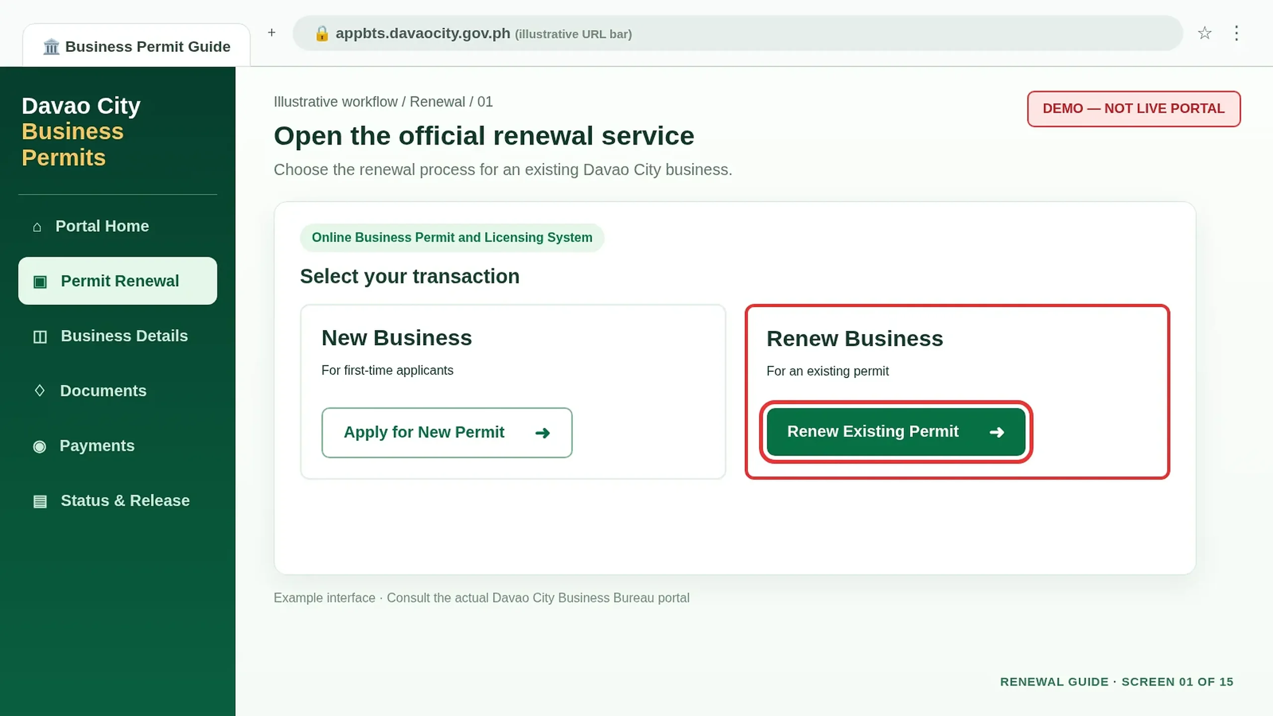Open Payments in the sidebar
This screenshot has width=1273, height=716.
[117, 446]
